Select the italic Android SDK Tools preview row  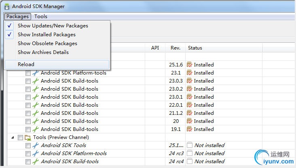point(63,145)
